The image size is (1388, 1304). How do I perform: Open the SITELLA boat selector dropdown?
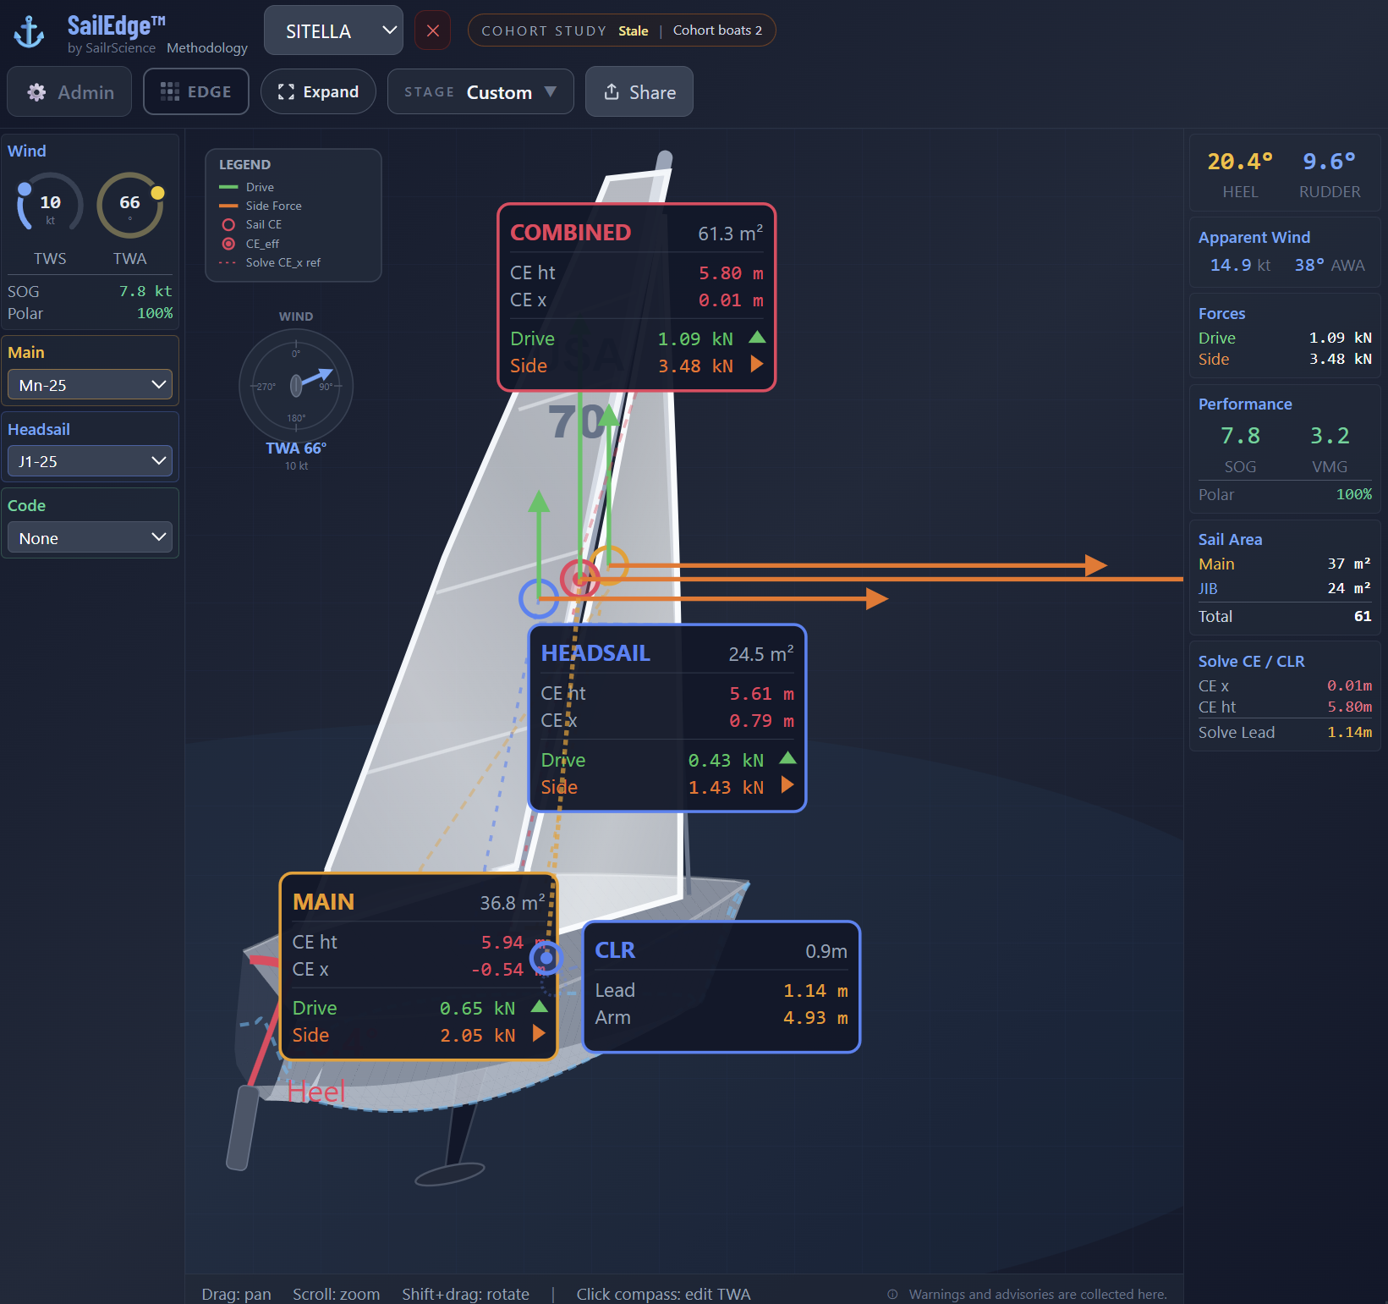tap(333, 30)
